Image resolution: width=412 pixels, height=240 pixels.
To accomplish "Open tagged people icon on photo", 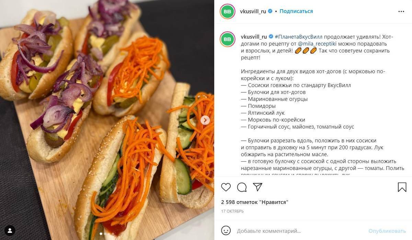I will tap(10, 230).
